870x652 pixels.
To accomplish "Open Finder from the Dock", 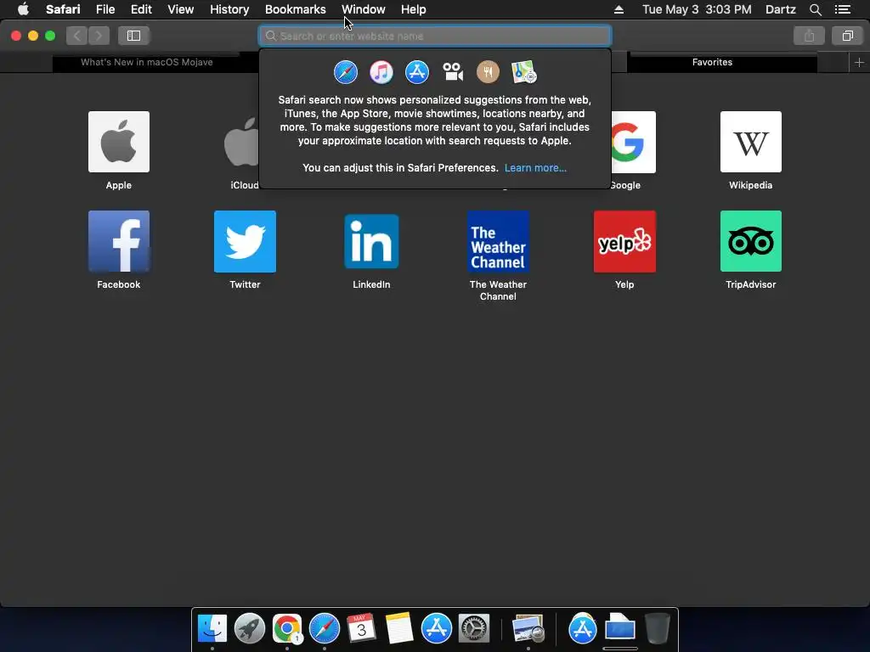I will [x=212, y=629].
